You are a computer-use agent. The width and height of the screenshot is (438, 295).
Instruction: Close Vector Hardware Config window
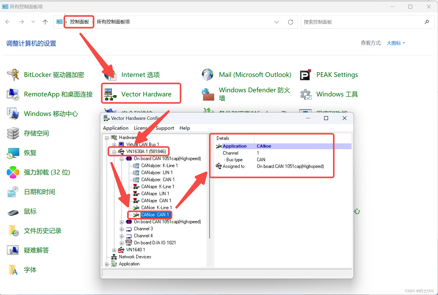tap(344, 118)
